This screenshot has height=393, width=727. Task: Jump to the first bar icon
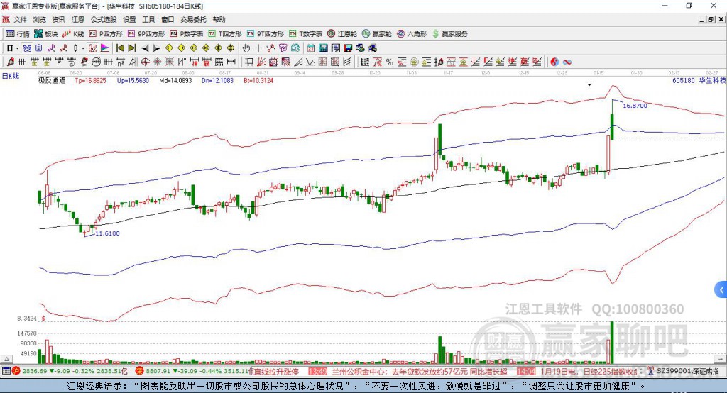(x=119, y=48)
